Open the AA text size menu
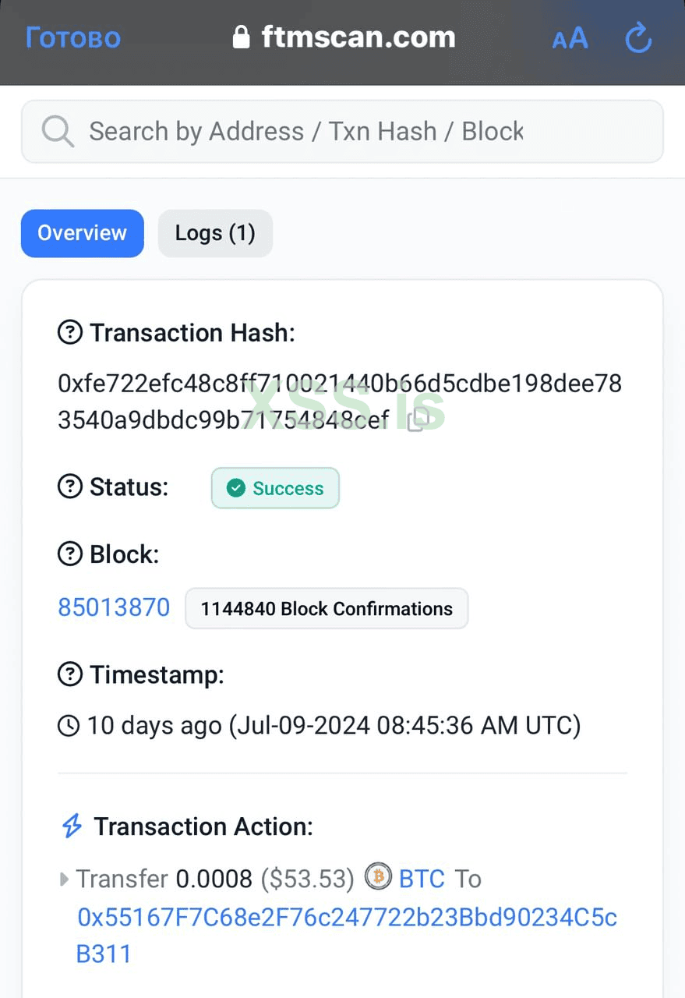Screen dimensions: 685x998 [x=570, y=38]
